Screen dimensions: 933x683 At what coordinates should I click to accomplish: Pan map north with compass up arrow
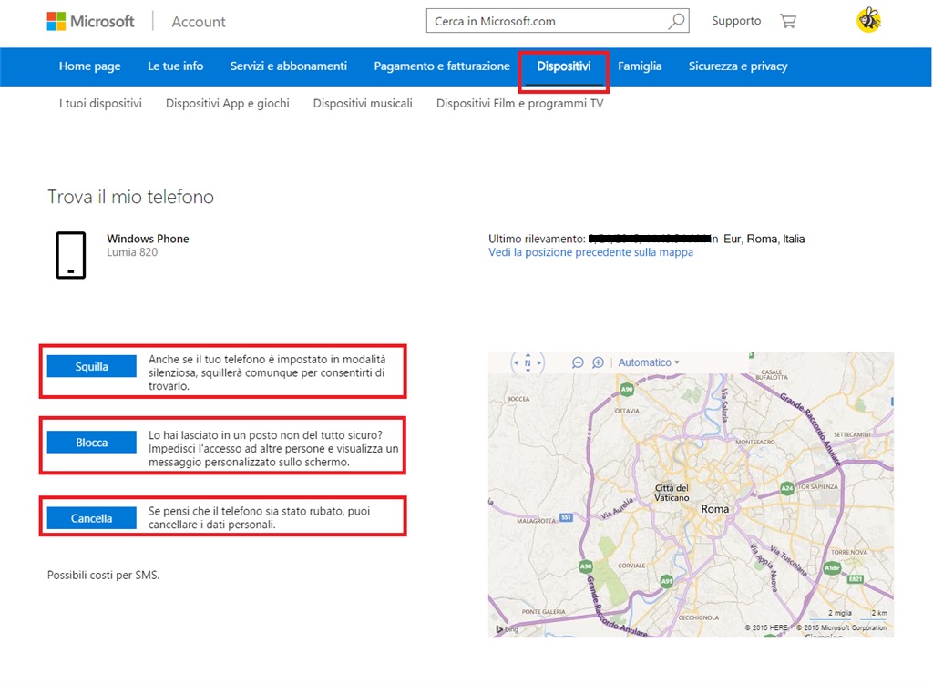[x=528, y=355]
